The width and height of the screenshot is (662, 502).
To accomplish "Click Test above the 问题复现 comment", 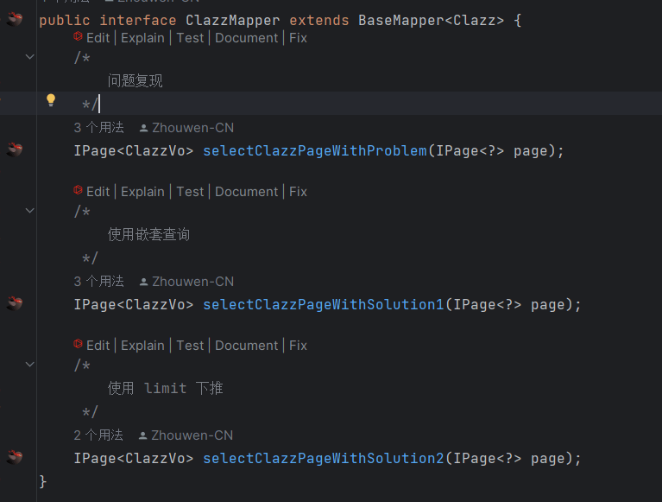I will [190, 38].
